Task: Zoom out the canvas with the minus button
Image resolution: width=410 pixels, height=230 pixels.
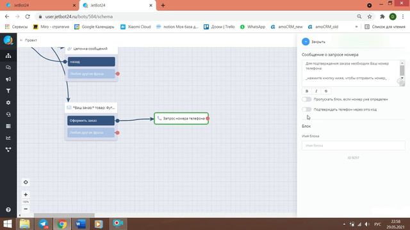Action: 26,209
